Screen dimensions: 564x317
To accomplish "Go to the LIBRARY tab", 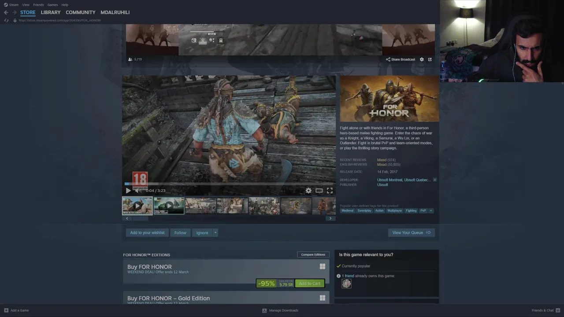I will point(51,12).
